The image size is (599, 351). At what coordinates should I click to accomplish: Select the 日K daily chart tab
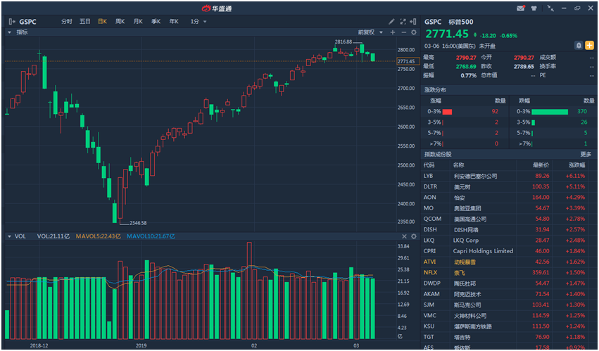click(x=102, y=22)
